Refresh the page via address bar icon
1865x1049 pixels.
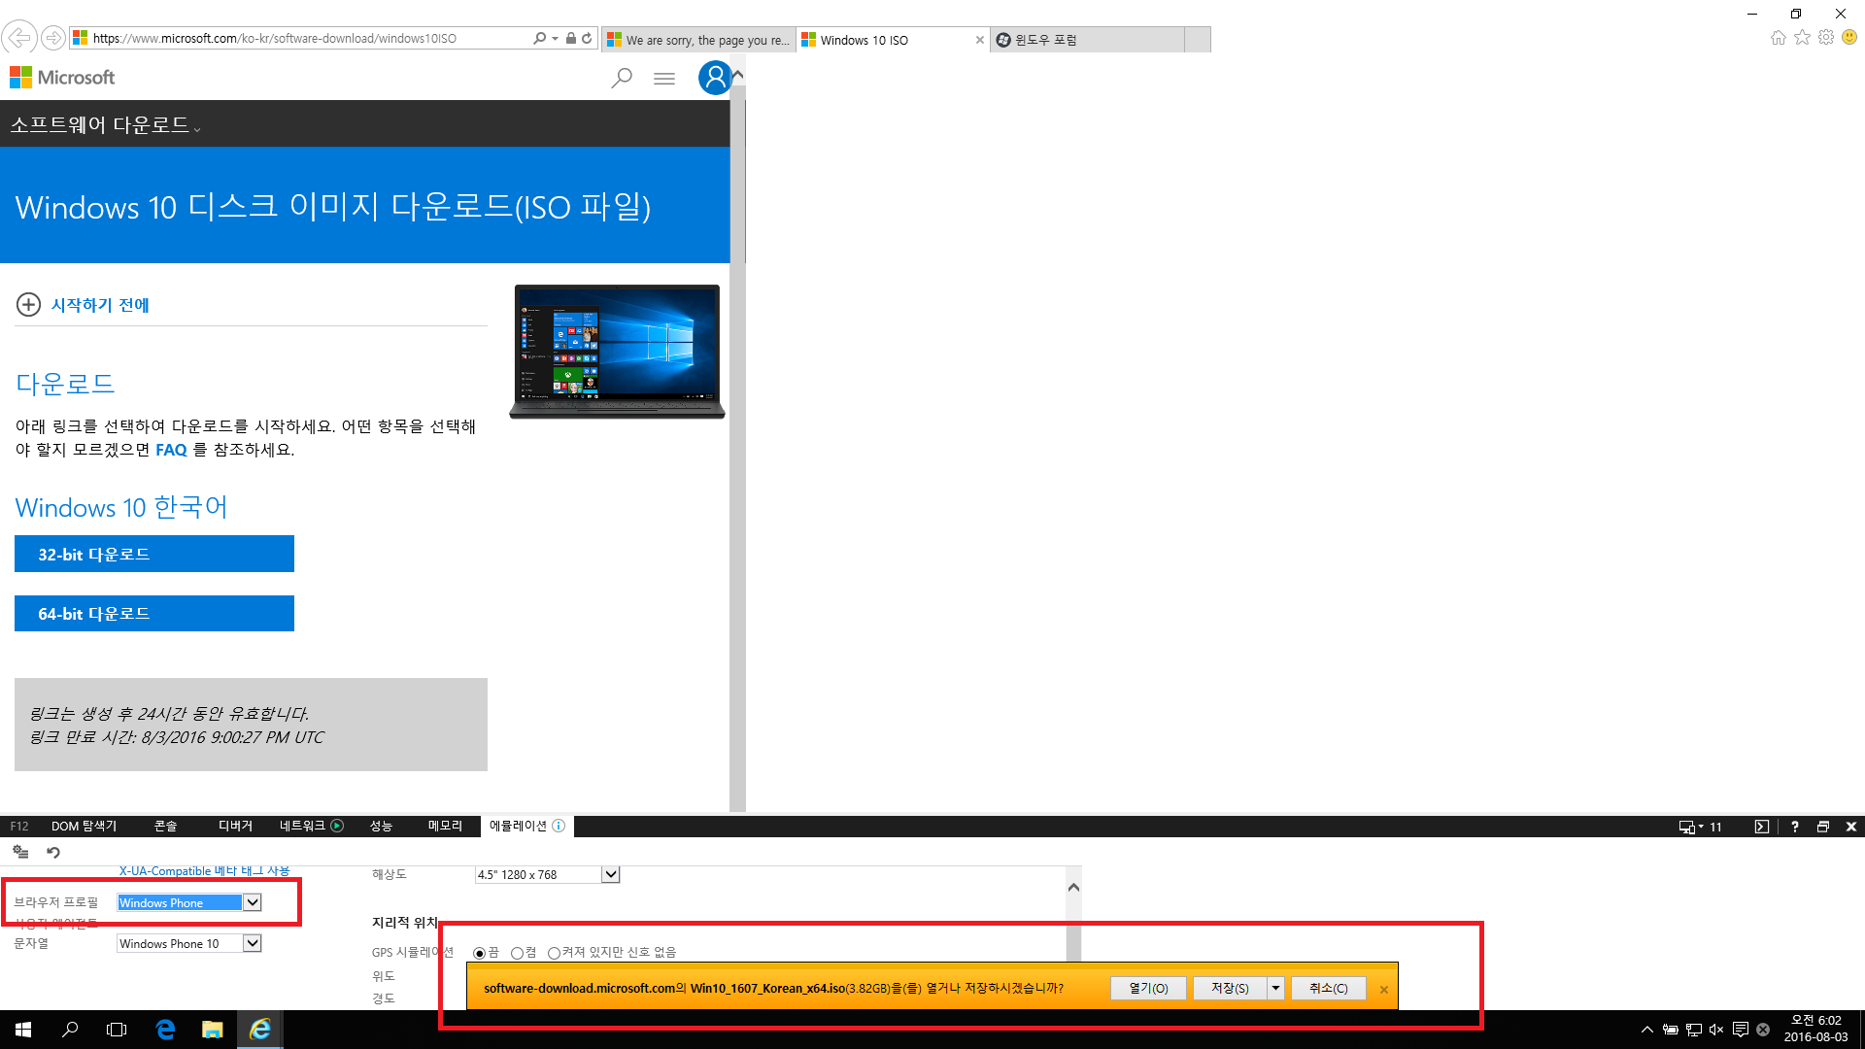587,38
